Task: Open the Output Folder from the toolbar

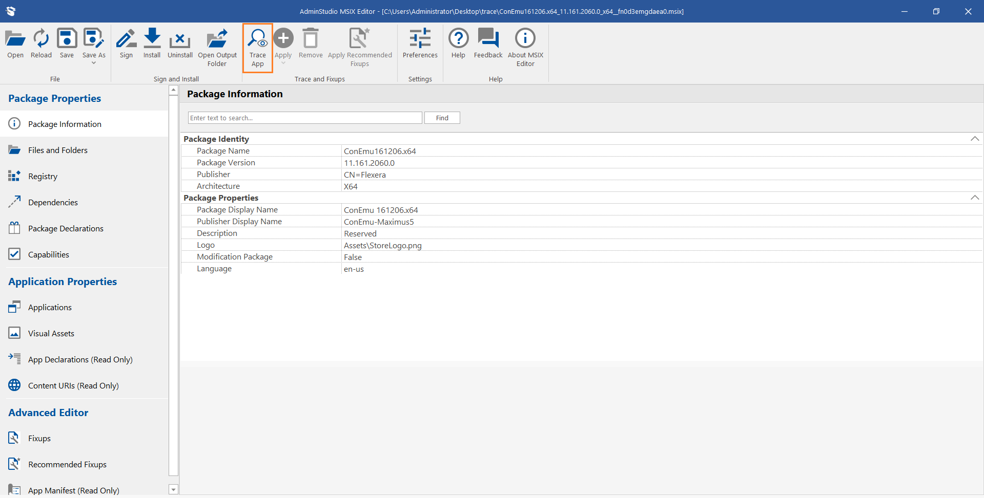Action: point(217,48)
